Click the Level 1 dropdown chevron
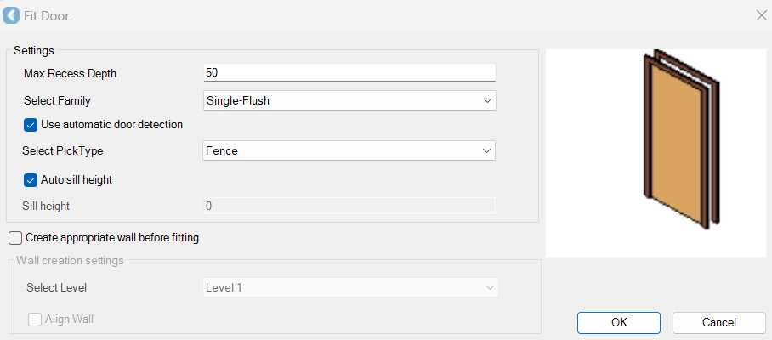This screenshot has width=772, height=340. coord(490,287)
